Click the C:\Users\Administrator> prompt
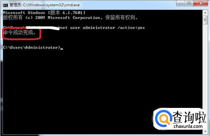This screenshot has width=210, height=136. coord(32,47)
